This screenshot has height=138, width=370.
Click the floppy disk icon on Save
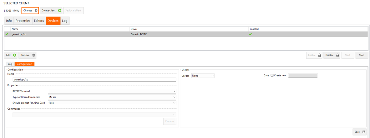point(364,132)
